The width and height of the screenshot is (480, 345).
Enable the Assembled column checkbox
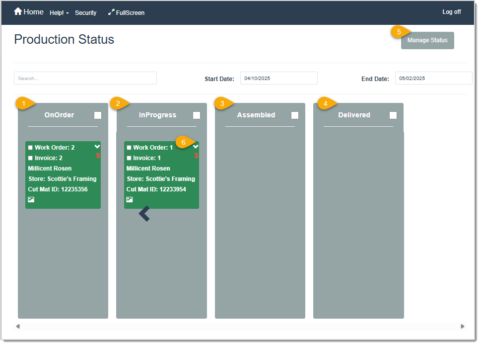(295, 115)
